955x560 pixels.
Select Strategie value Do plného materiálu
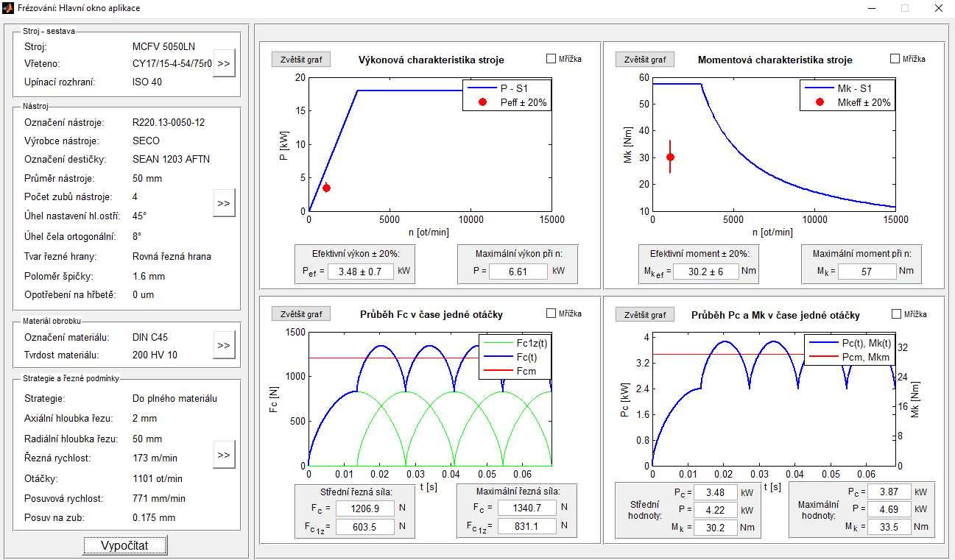(175, 399)
